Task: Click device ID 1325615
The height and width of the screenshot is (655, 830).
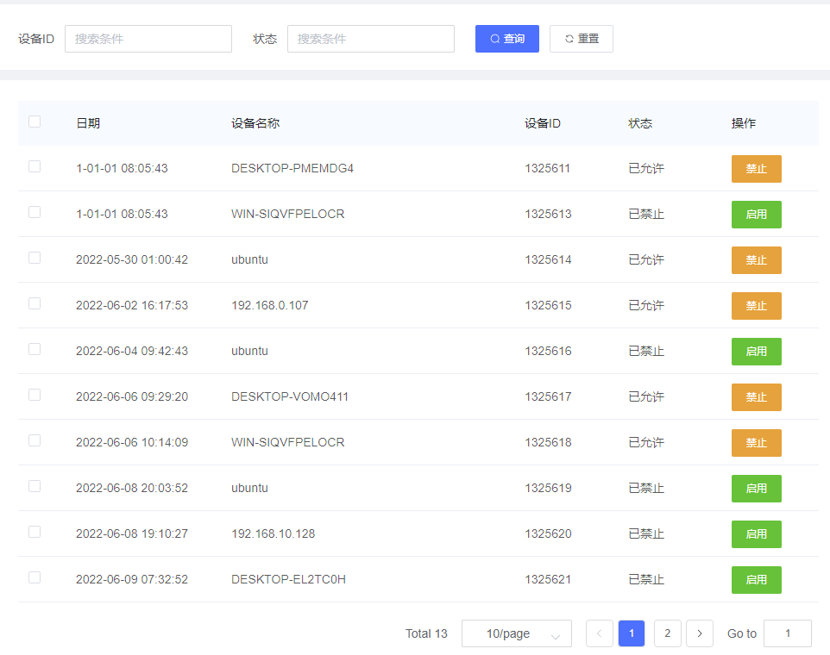Action: (548, 306)
